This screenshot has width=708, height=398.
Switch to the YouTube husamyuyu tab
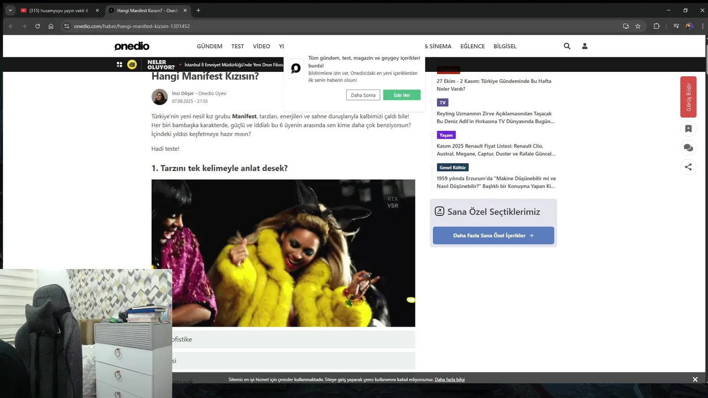click(x=58, y=11)
